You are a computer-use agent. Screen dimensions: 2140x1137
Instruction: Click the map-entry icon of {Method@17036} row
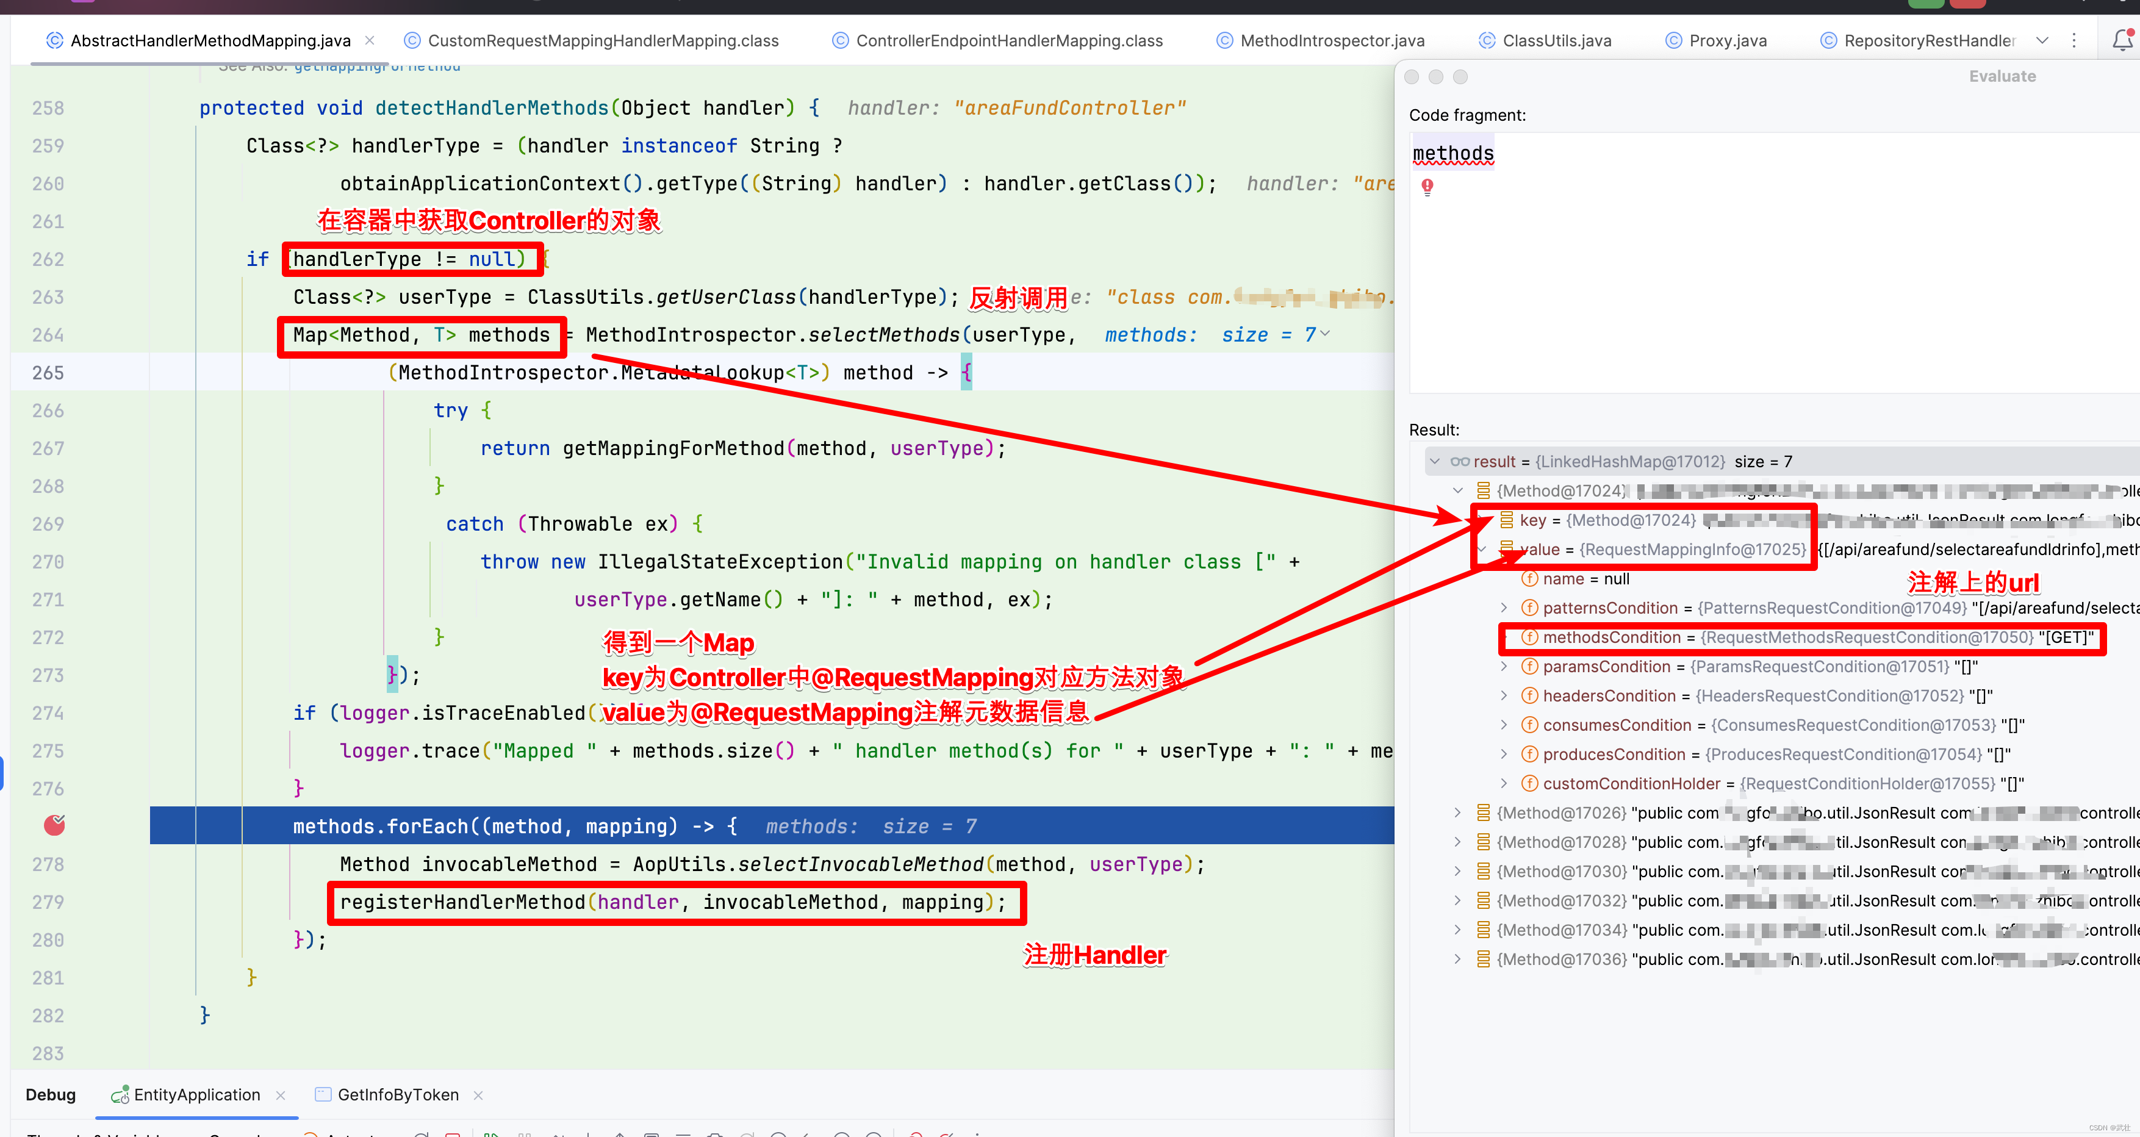1483,958
